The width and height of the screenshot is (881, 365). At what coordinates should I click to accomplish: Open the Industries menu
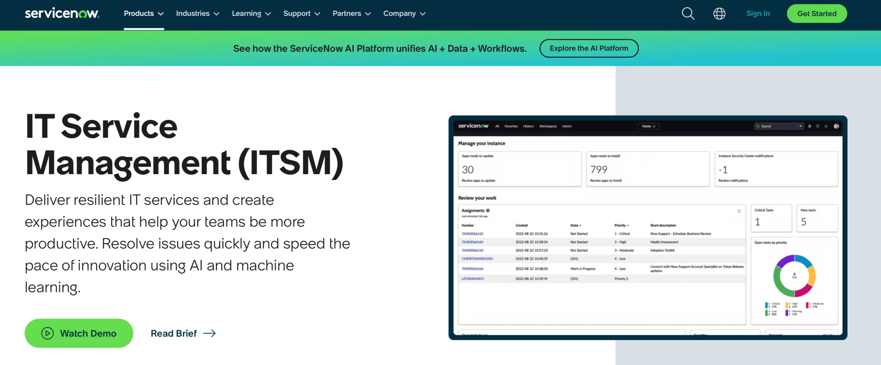click(x=198, y=13)
